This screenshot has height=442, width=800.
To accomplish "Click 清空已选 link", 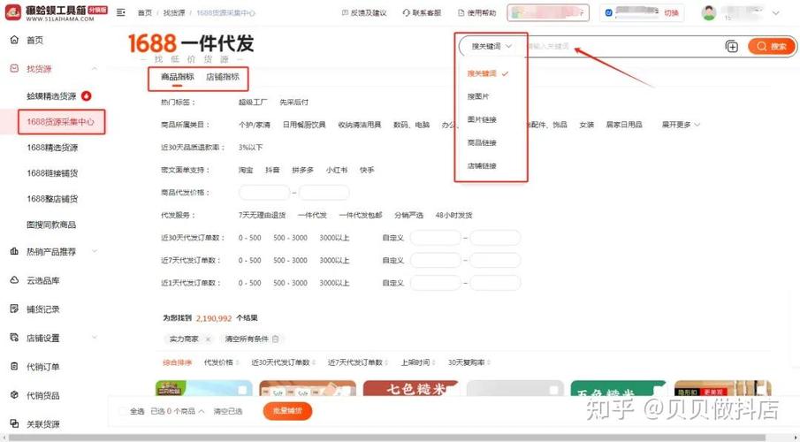I will (x=227, y=411).
